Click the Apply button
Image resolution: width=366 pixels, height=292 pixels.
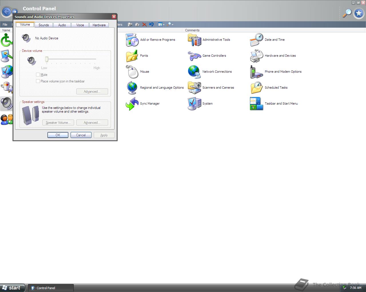tap(104, 135)
